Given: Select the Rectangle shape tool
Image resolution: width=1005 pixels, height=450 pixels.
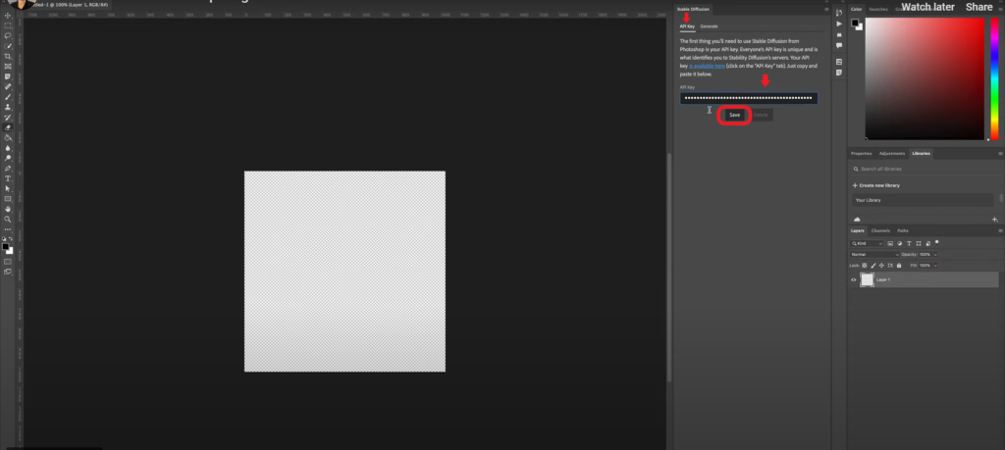Looking at the screenshot, I should [x=8, y=199].
